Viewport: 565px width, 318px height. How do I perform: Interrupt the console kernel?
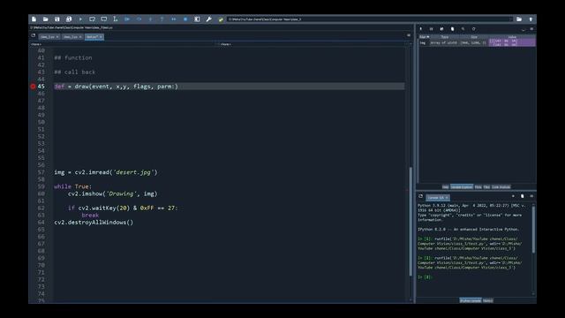(513, 196)
